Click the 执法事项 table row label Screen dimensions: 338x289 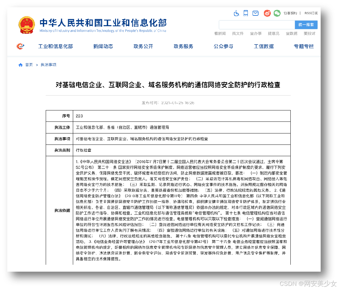[62, 139]
